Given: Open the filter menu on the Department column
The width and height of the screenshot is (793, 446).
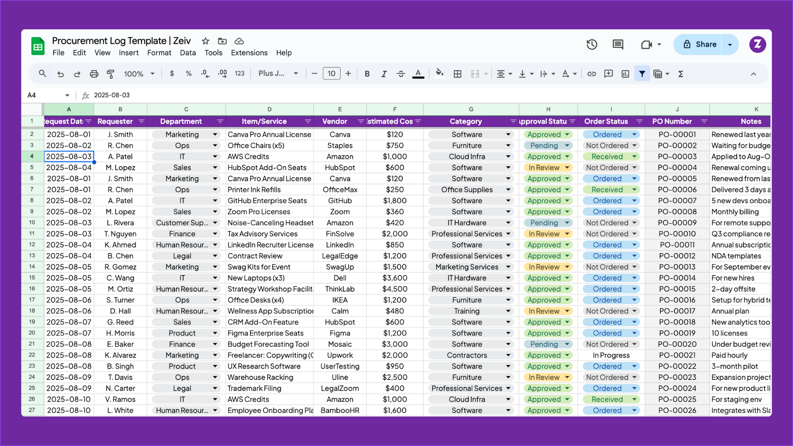Looking at the screenshot, I should click(x=220, y=121).
